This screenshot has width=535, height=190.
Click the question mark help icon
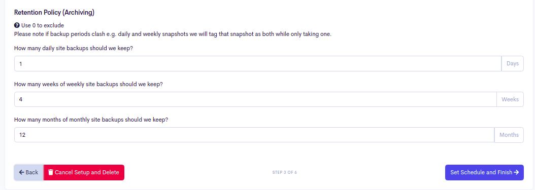17,25
